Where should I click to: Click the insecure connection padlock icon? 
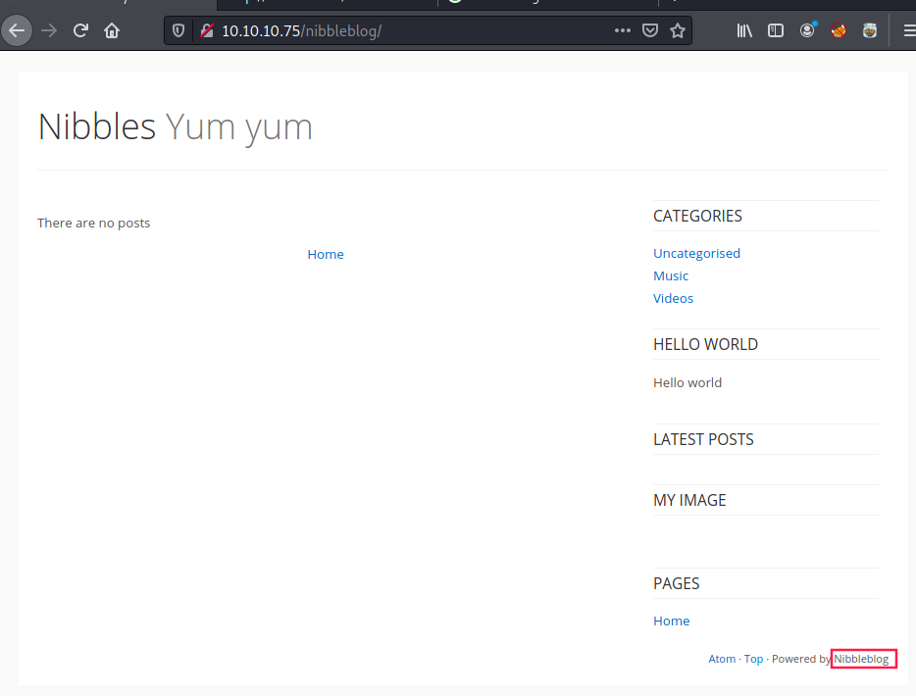pos(206,30)
